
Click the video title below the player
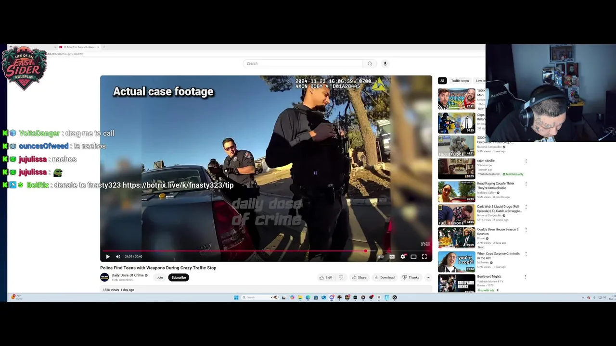pos(158,268)
